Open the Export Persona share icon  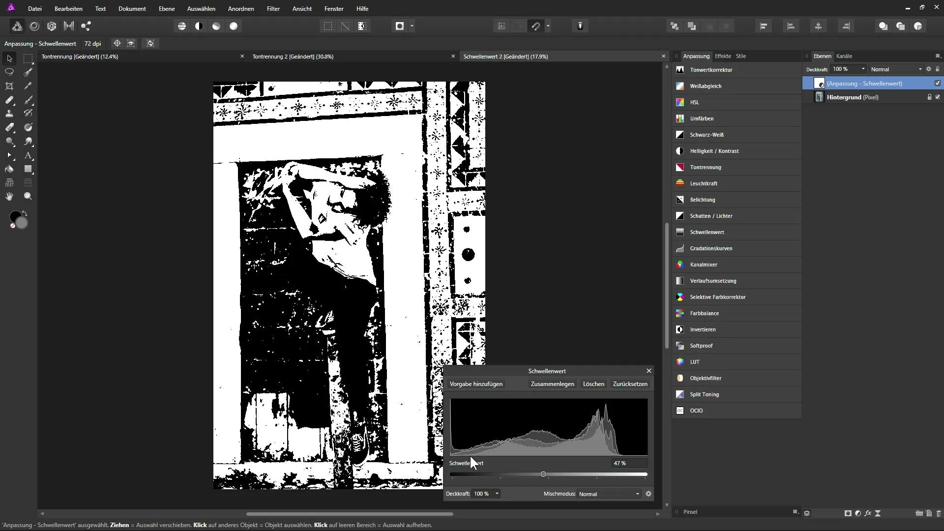coord(86,26)
